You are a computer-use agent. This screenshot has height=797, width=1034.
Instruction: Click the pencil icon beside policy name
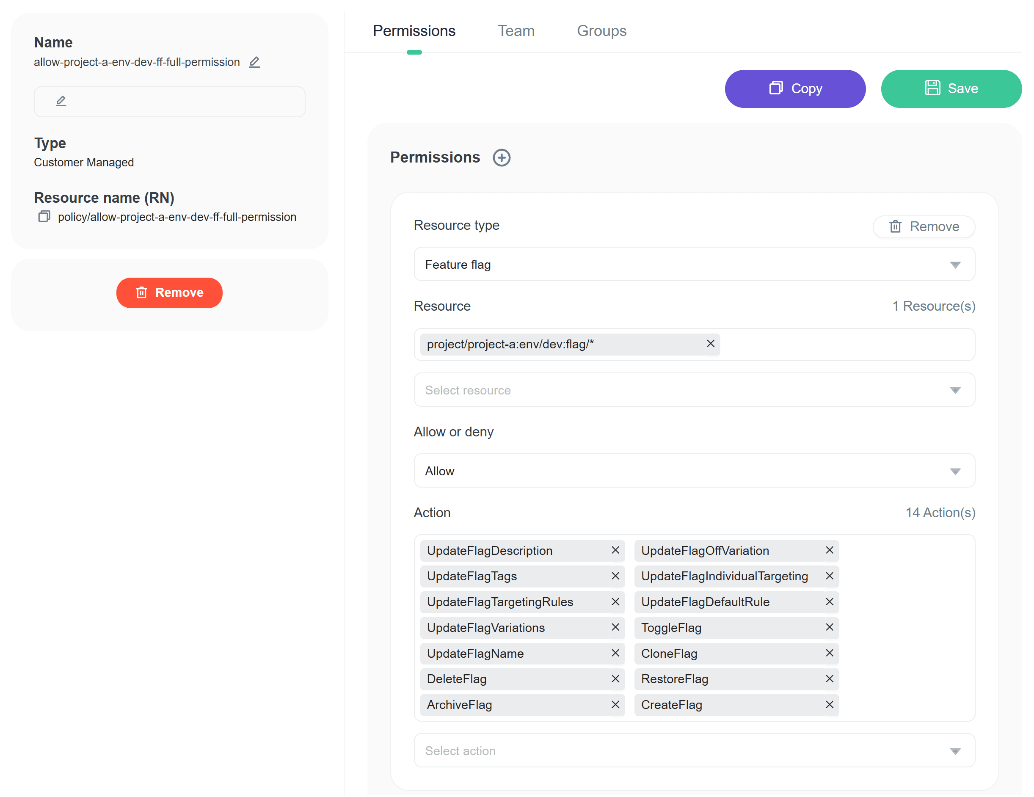coord(254,62)
